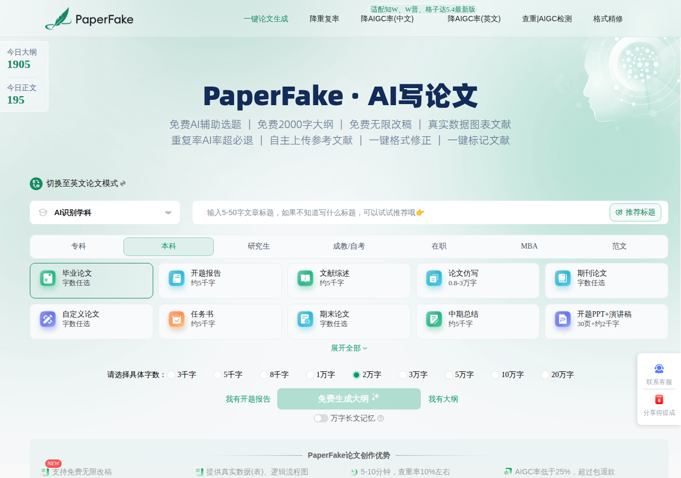Select the 10万字 radio option
The height and width of the screenshot is (478, 681).
495,375
